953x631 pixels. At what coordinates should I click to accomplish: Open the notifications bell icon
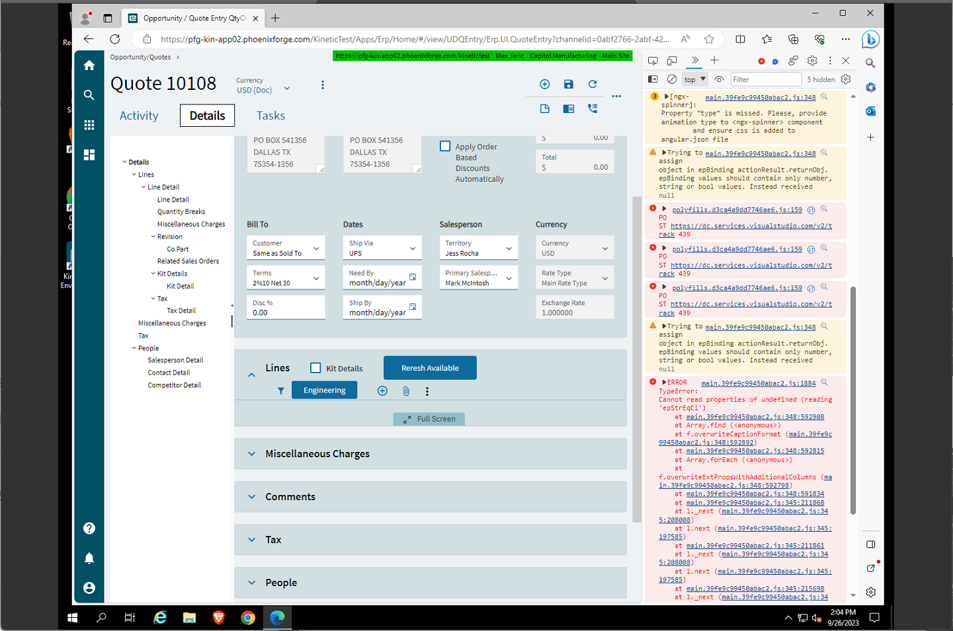click(89, 558)
